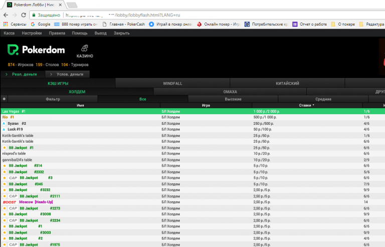Show Все stakes filter
385x247 pixels.
click(x=143, y=99)
